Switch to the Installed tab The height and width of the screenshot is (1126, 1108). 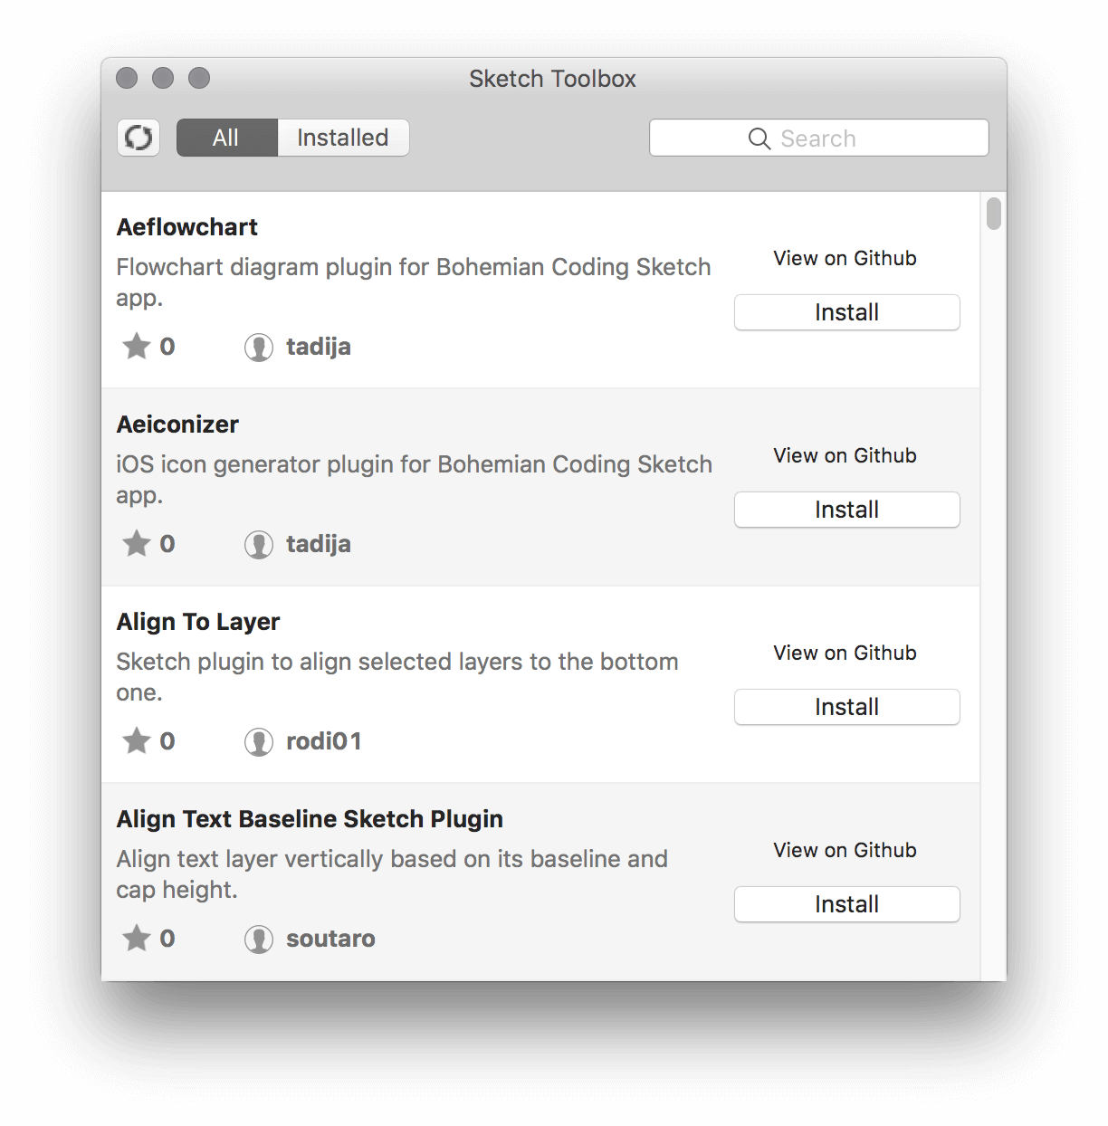click(341, 138)
